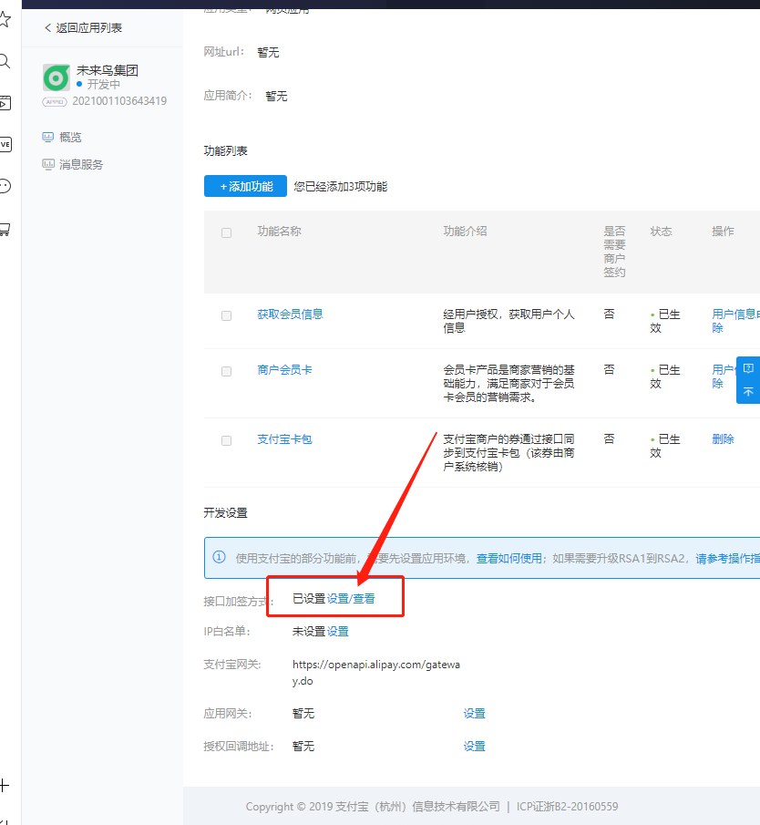760x825 pixels.
Task: Click 设置 link for IP白名单
Action: [337, 631]
